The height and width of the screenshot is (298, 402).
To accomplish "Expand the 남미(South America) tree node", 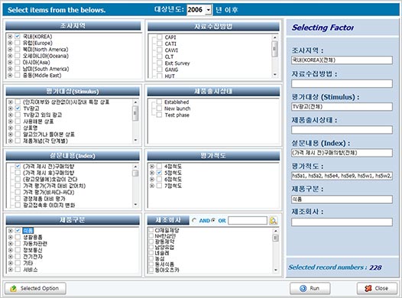I will [x=10, y=69].
